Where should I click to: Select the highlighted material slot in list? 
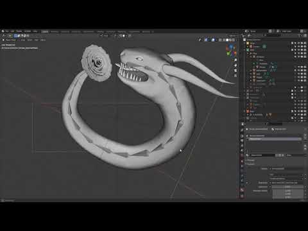pos(274,139)
